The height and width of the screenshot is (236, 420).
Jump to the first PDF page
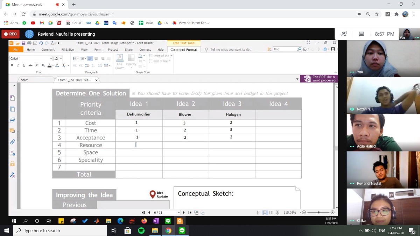click(143, 213)
